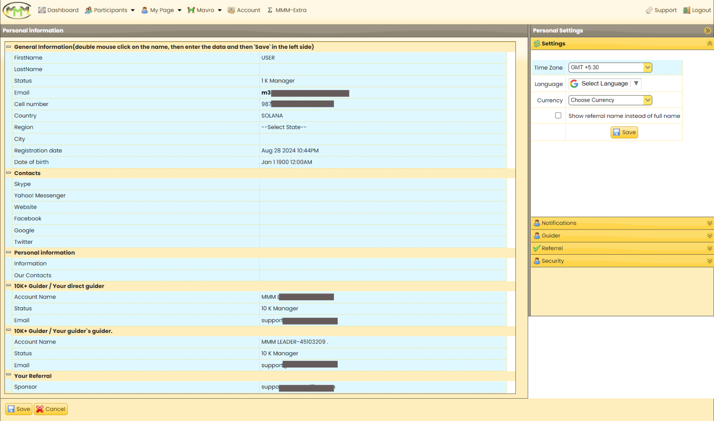The image size is (714, 421).
Task: Click the bottom Save button
Action: (x=19, y=409)
